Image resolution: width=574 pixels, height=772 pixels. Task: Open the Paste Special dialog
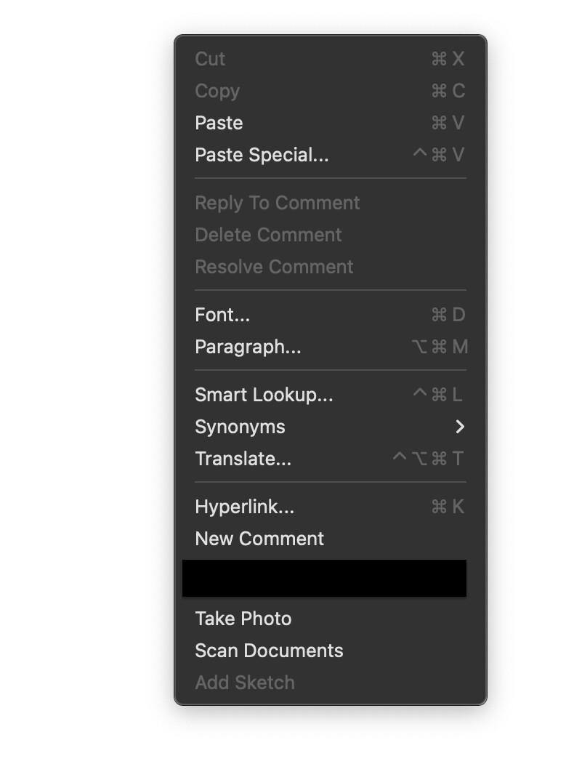331,155
